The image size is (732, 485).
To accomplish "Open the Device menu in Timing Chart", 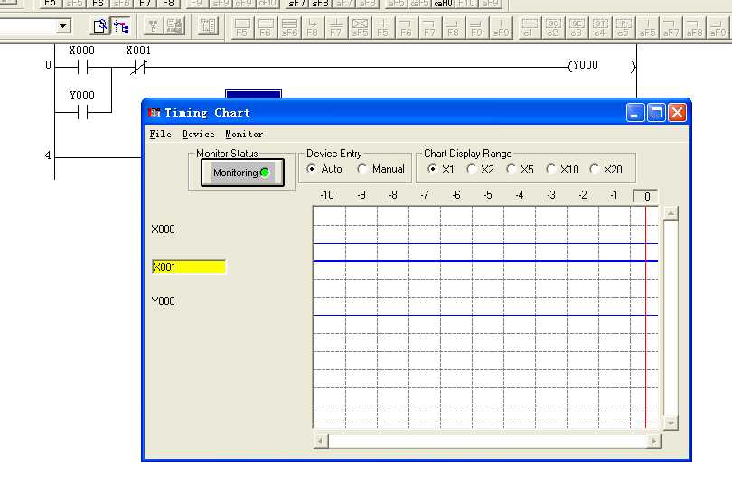I will (198, 134).
